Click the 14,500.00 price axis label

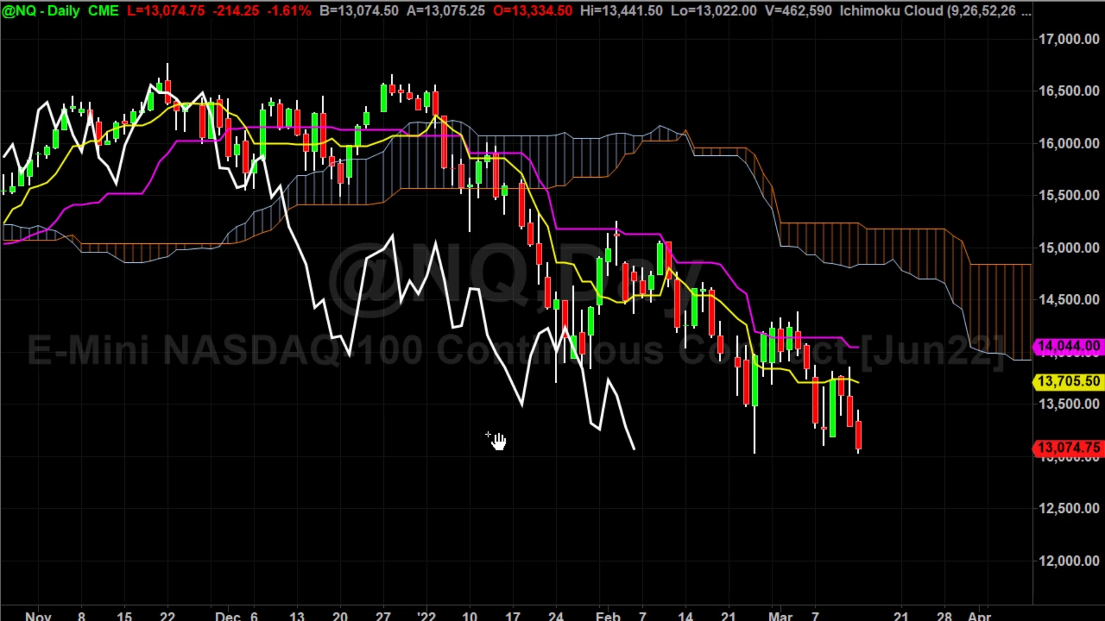coord(1069,300)
